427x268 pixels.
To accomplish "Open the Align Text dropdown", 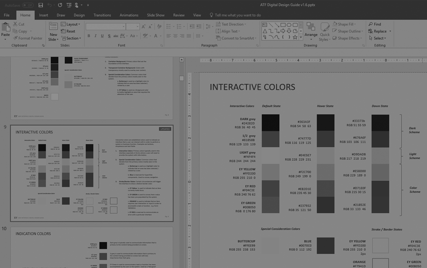I will coord(228,31).
